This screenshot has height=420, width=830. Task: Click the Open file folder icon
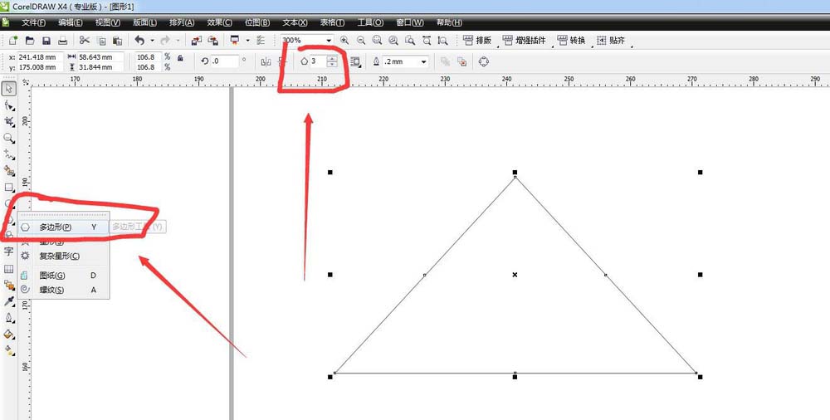[30, 40]
